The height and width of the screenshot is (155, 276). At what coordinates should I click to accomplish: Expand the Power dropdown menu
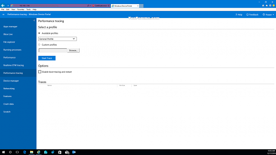click(268, 15)
